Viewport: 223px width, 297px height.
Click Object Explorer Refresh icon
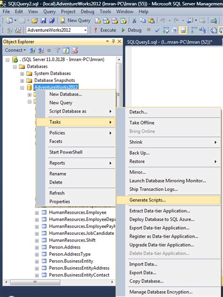pyautogui.click(x=66, y=50)
